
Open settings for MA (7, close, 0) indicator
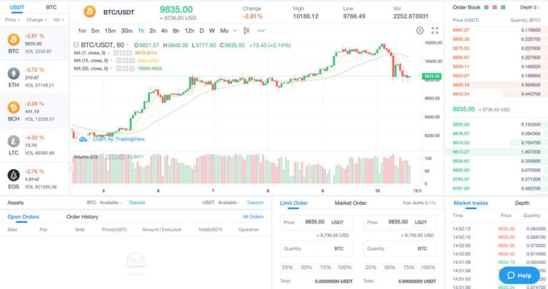[x=123, y=53]
